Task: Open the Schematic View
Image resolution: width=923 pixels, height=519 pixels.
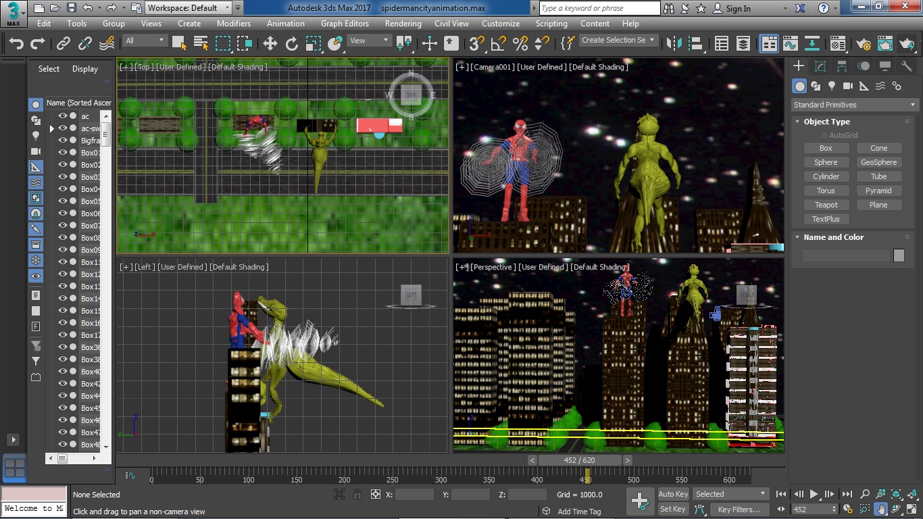Action: pos(812,44)
